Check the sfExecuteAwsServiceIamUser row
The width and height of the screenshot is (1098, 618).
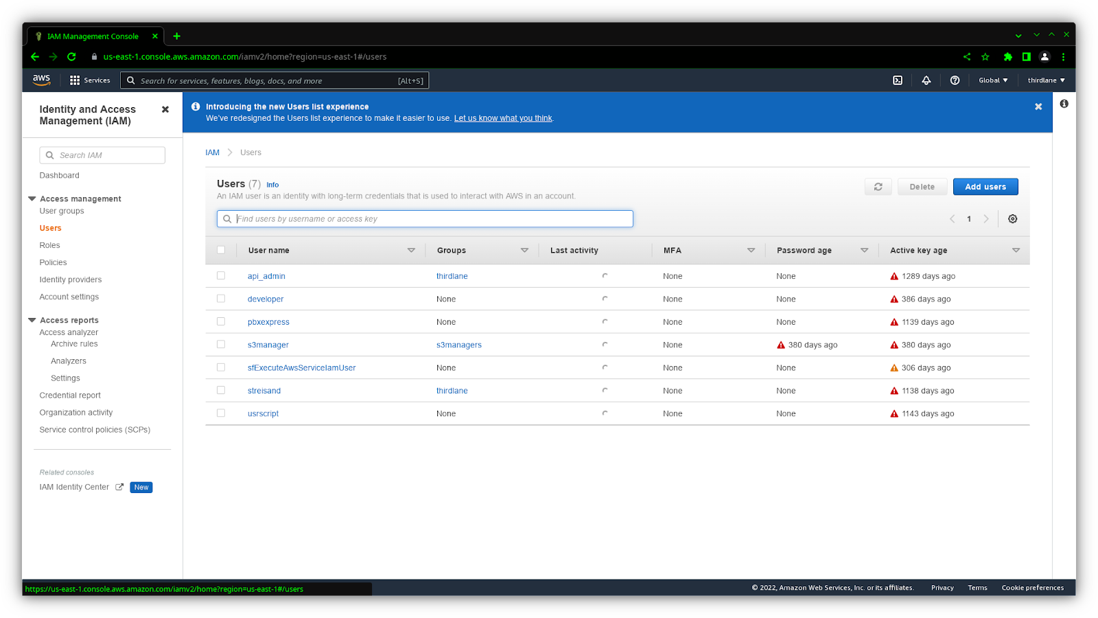221,367
